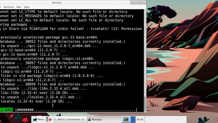
Task: Click the Terminal vertical scrollbar thumb
Action: coord(145,104)
